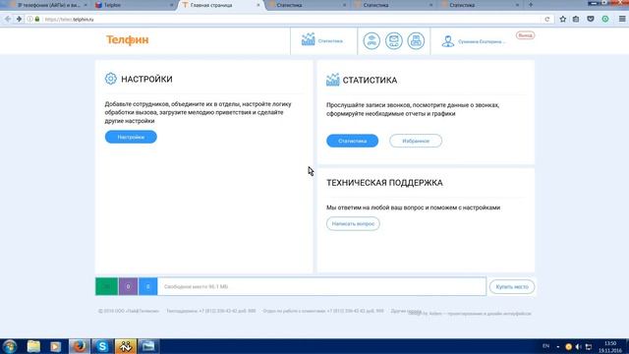Click the chart icon in the header navigation
Image resolution: width=629 pixels, height=354 pixels.
click(308, 39)
